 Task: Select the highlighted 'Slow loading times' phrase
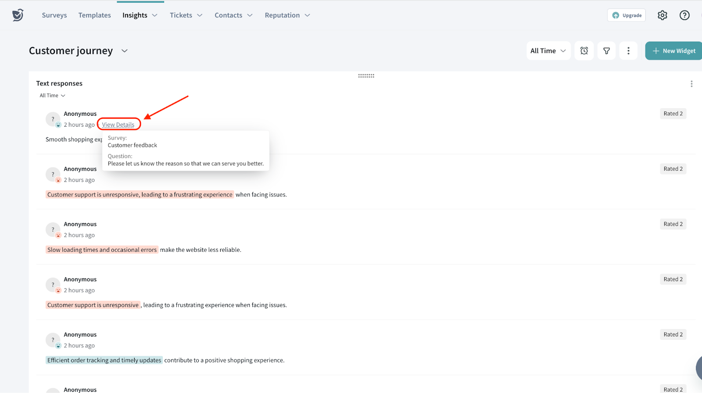(x=102, y=250)
